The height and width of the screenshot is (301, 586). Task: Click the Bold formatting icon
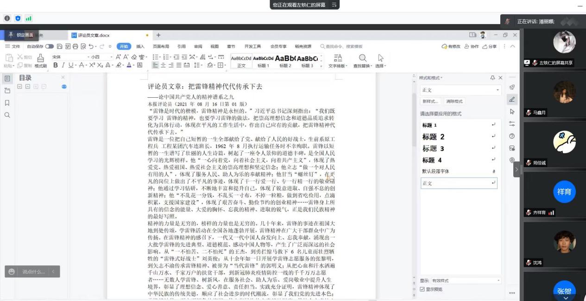point(56,65)
